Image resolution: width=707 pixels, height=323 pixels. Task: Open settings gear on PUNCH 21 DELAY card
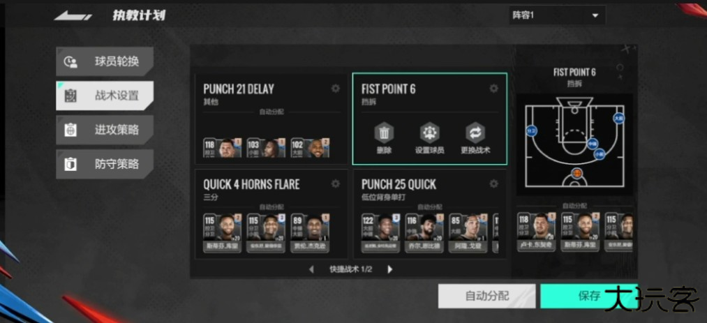(x=336, y=89)
